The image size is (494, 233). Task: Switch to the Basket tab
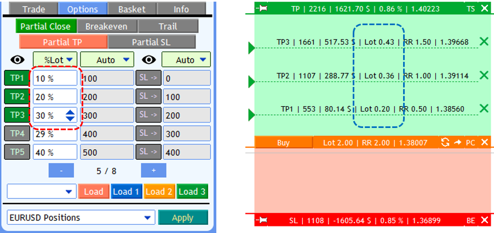pos(132,9)
